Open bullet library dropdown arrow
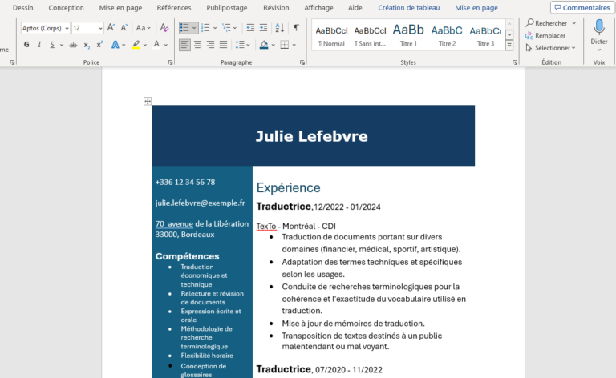 tap(194, 28)
